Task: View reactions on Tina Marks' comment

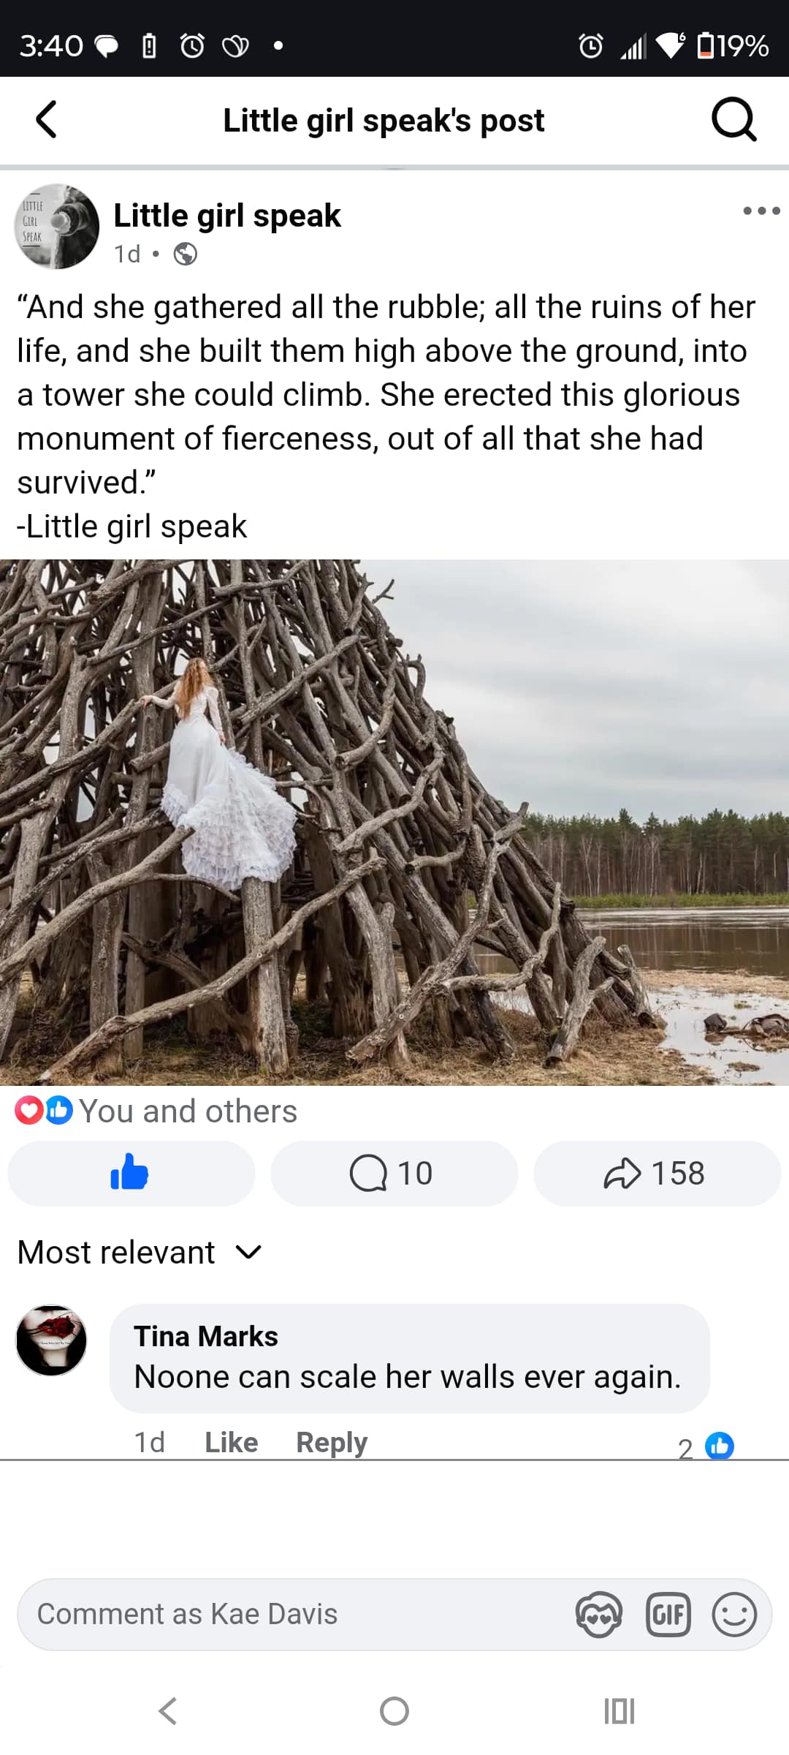Action: 706,1446
